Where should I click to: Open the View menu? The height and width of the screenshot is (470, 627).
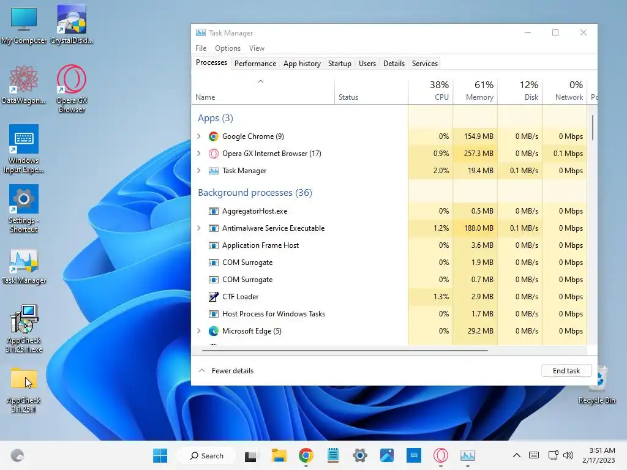[x=257, y=48]
